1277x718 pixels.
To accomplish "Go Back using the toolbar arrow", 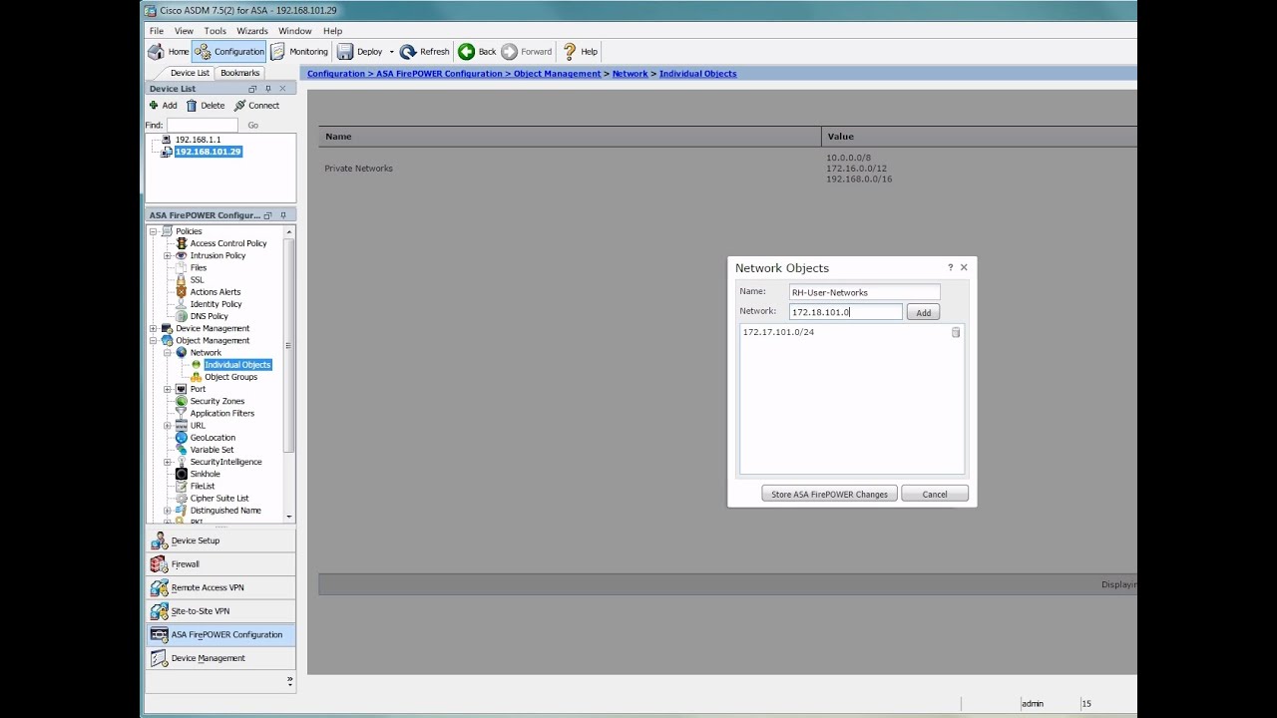I will [477, 52].
